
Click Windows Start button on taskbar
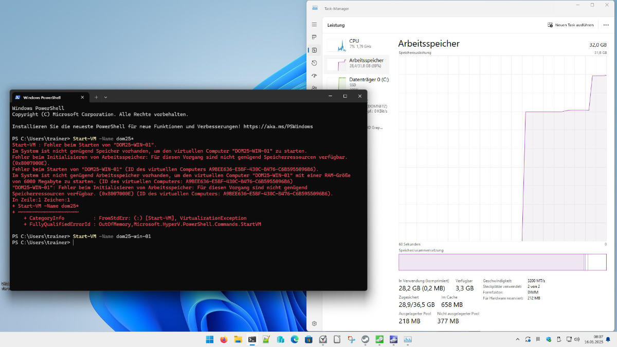(210, 339)
